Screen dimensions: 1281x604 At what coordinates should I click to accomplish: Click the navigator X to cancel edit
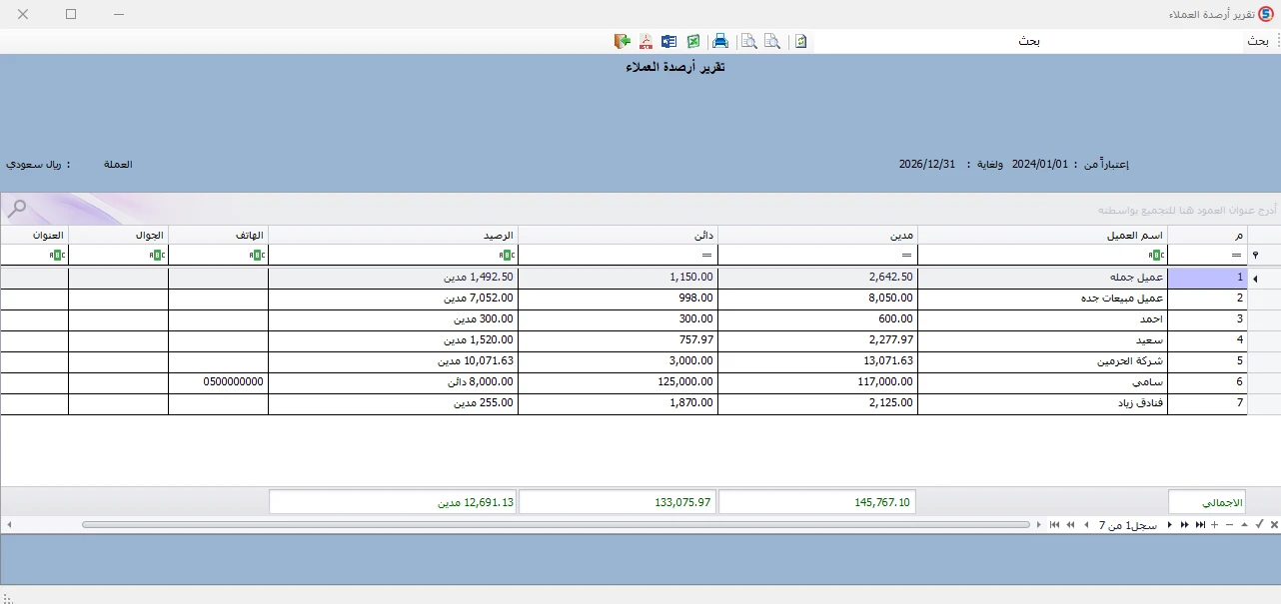[x=1273, y=524]
